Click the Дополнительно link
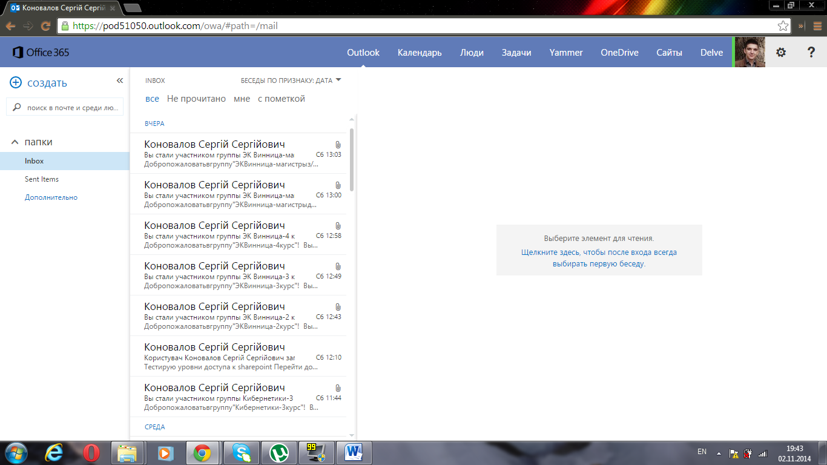Image resolution: width=827 pixels, height=465 pixels. click(51, 197)
